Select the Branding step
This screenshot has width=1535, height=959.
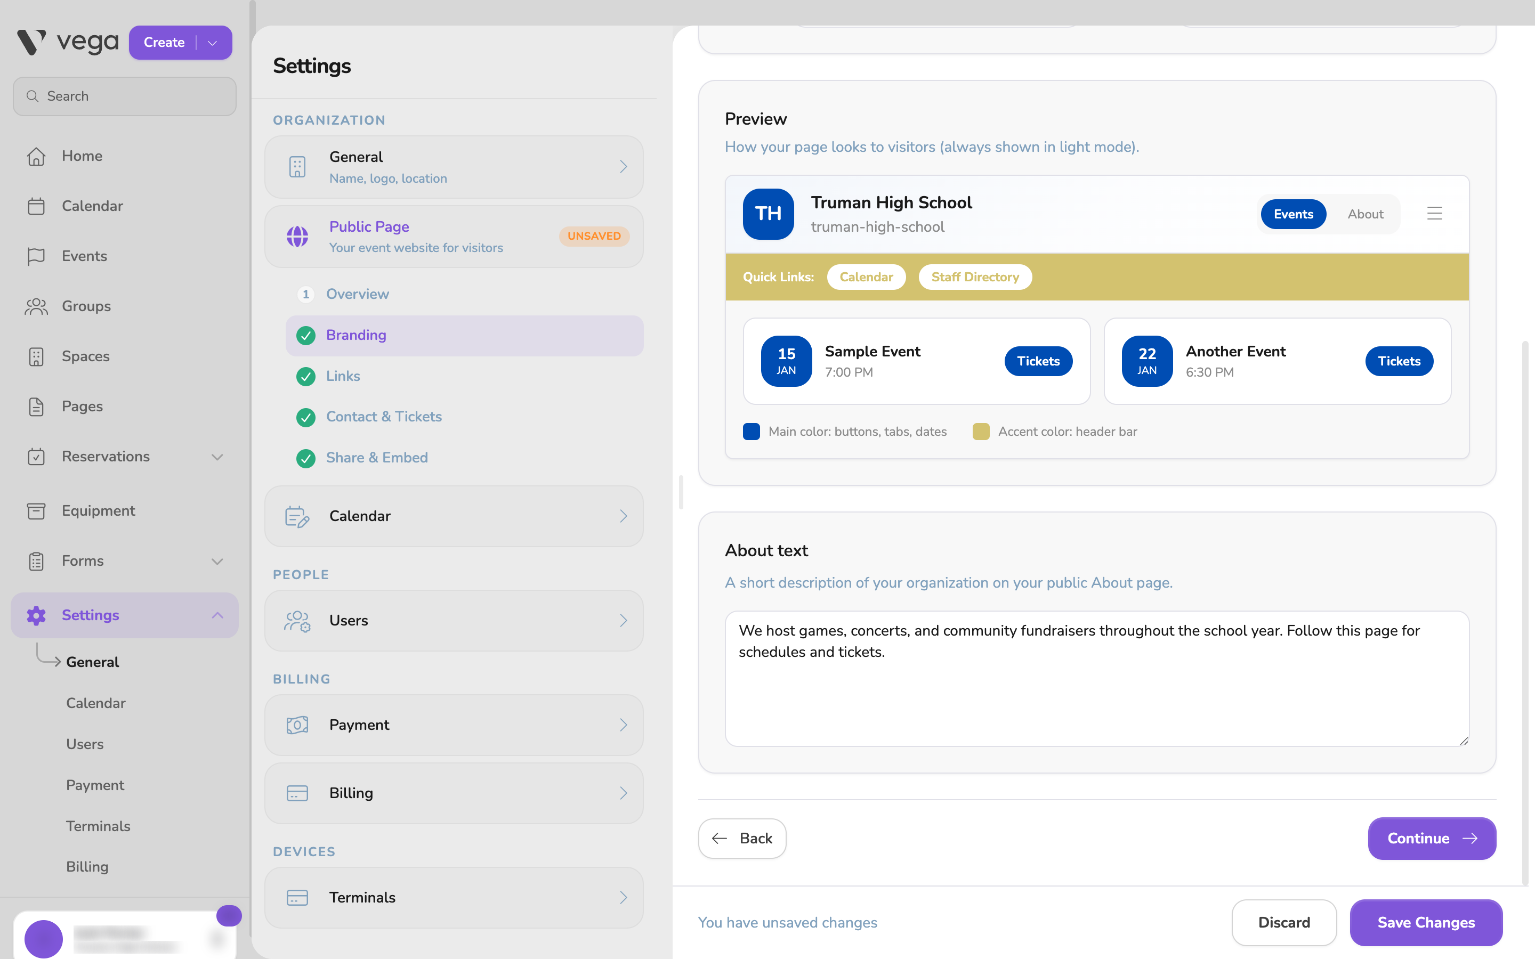464,336
